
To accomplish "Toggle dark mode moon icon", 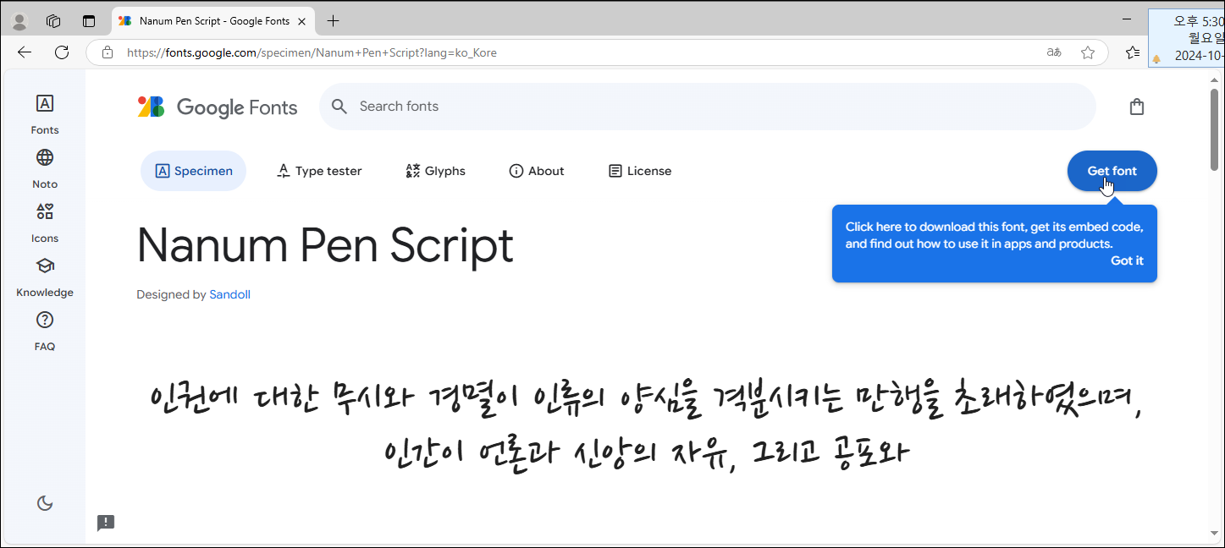I will point(45,503).
